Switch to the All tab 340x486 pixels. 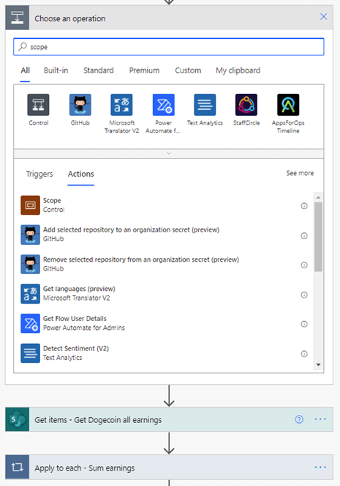pos(25,70)
